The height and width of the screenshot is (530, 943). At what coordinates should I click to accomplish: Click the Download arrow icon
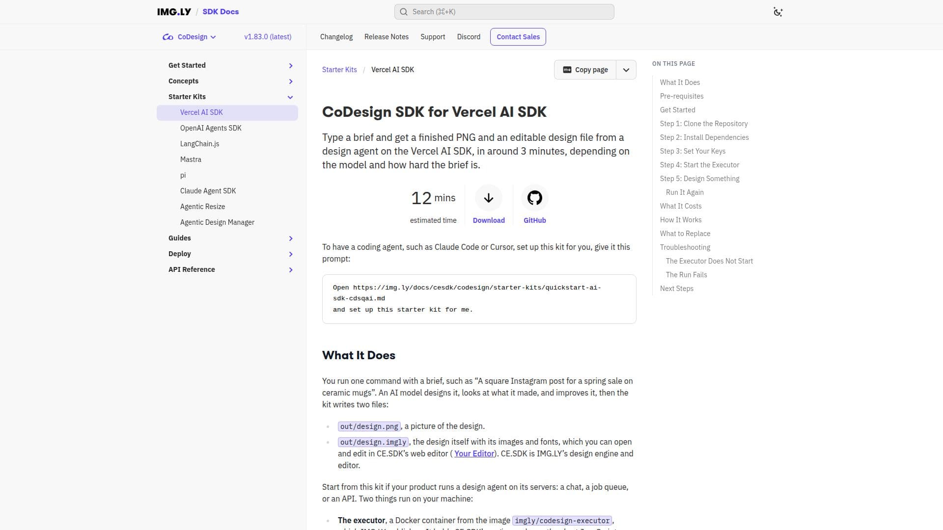point(488,198)
